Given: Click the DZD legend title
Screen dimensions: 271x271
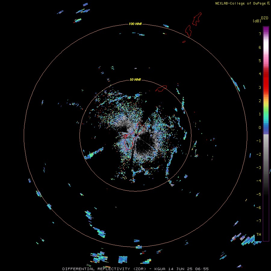Looking at the screenshot, I should coord(265,18).
